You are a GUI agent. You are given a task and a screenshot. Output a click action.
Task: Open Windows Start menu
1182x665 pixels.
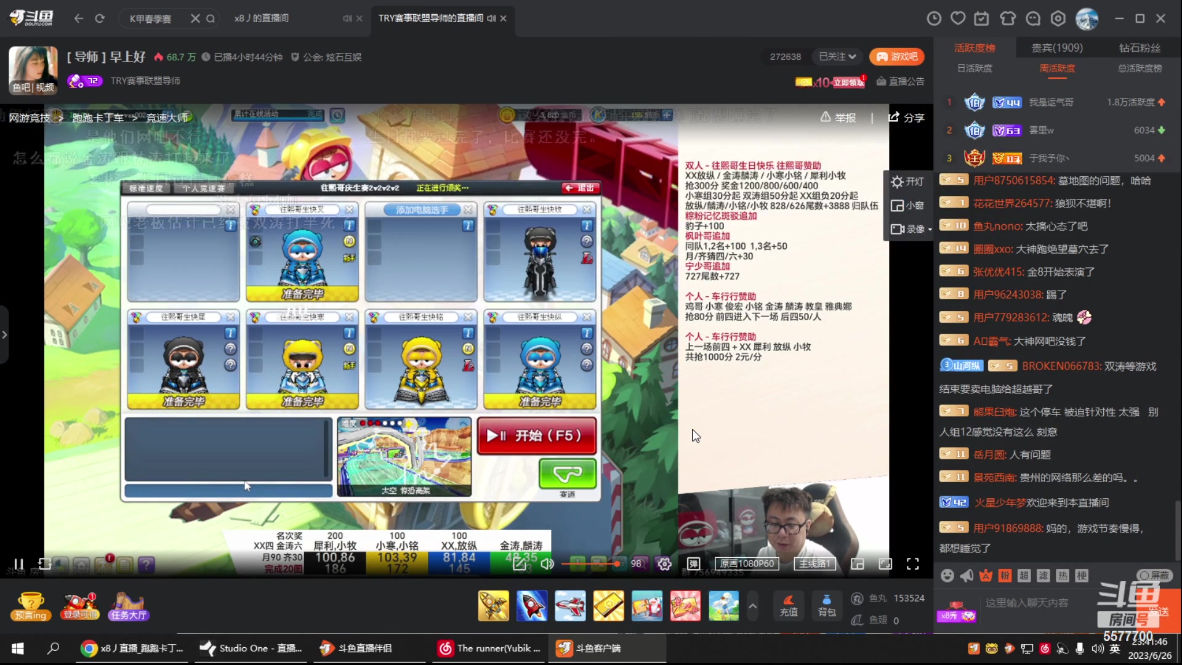coord(17,648)
